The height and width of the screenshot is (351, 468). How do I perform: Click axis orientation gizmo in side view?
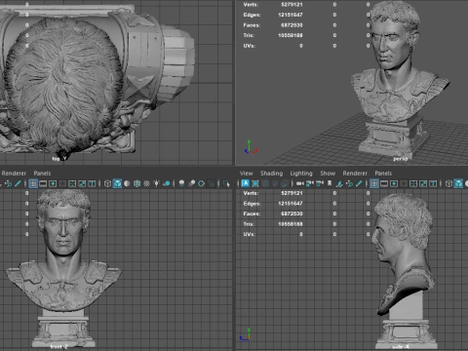point(246,334)
